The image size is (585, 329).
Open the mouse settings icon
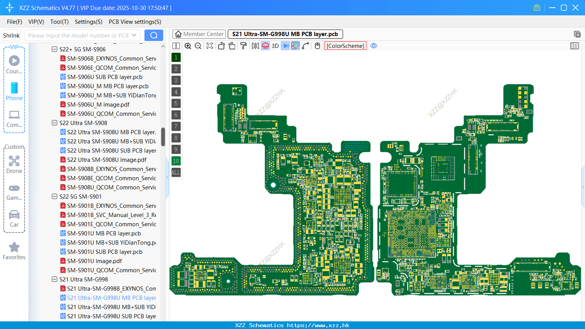point(317,46)
